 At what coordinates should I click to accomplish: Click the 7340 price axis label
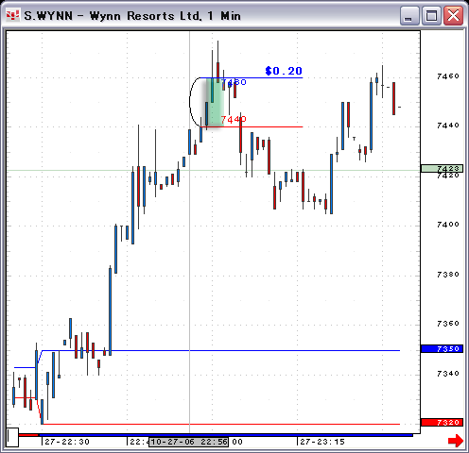[x=448, y=374]
